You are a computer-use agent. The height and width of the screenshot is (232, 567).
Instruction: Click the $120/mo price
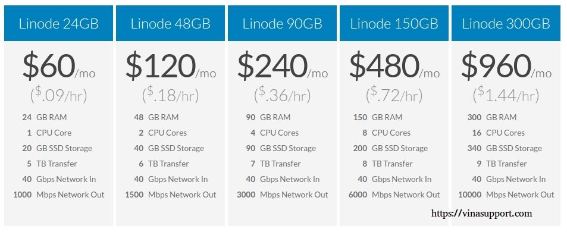[171, 66]
